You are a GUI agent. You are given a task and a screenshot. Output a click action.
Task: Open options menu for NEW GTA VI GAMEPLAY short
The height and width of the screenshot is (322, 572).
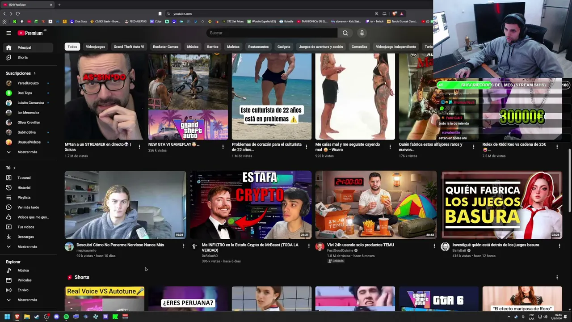pyautogui.click(x=223, y=147)
